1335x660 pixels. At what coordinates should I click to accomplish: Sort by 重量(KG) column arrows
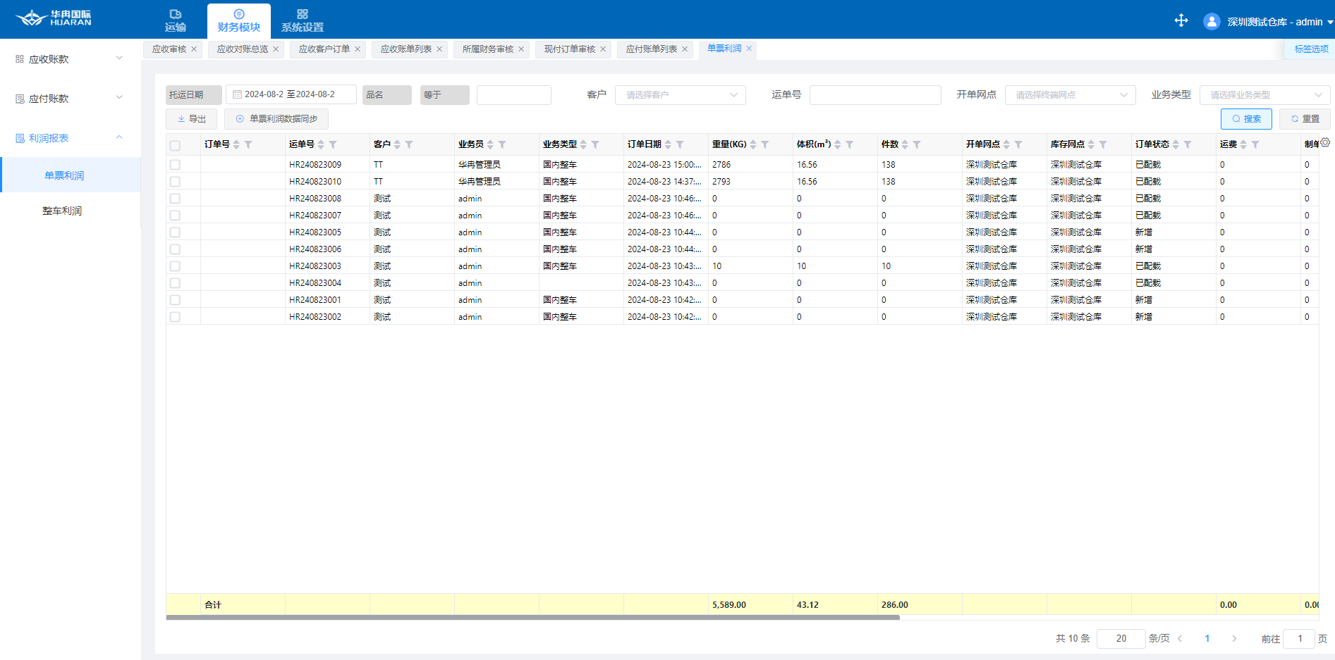click(x=753, y=144)
